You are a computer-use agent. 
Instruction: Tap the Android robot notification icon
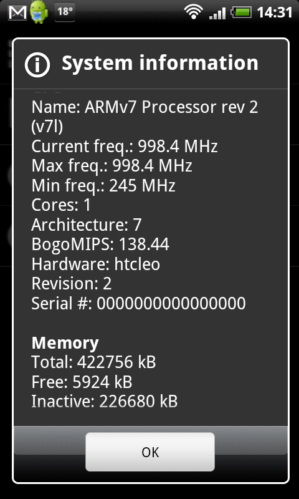39,12
